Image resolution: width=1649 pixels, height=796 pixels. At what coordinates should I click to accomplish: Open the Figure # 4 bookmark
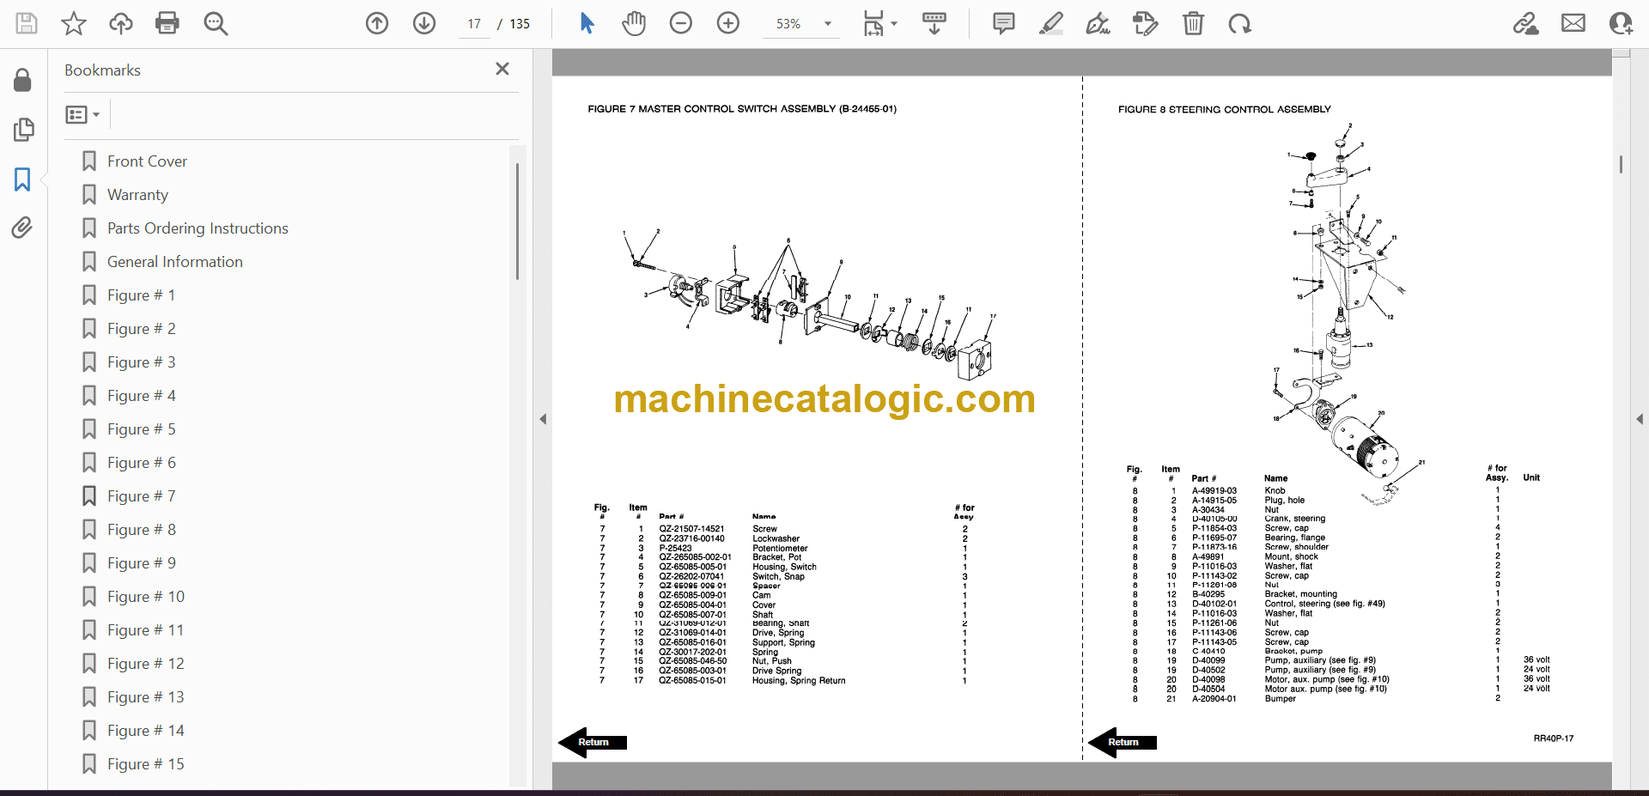click(141, 396)
